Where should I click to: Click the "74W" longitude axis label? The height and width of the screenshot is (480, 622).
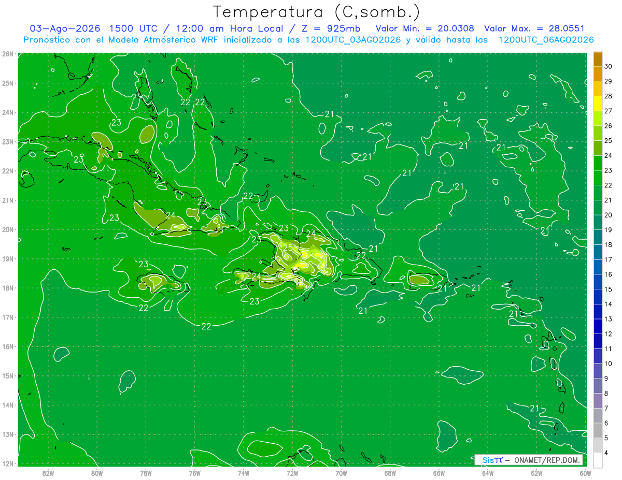pyautogui.click(x=244, y=472)
